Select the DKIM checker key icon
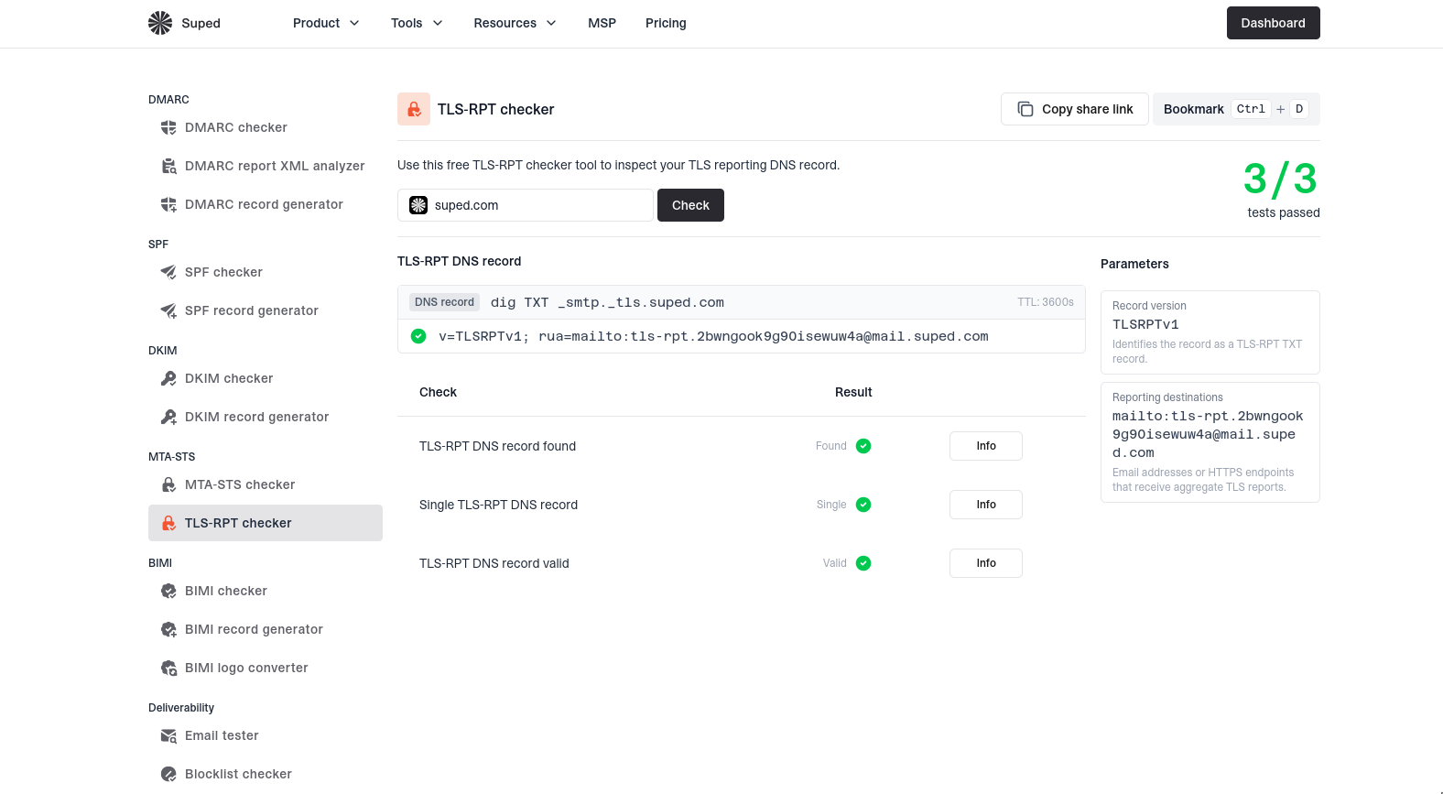This screenshot has height=794, width=1443. (x=168, y=378)
